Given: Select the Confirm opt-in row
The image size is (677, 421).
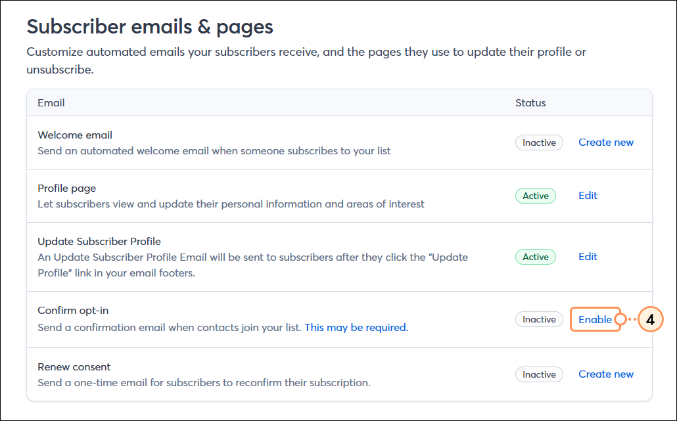Looking at the screenshot, I should (x=263, y=319).
